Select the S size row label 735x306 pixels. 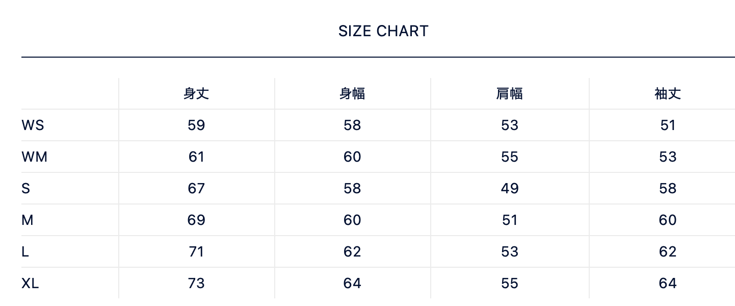point(26,189)
